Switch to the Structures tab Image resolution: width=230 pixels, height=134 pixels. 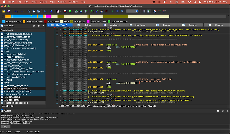[x=140, y=25]
